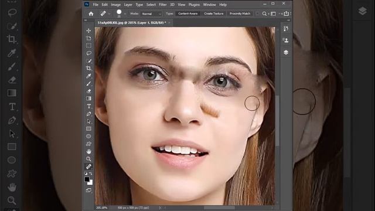Viewport: 375px width, 211px height.
Task: Set healing type to Content-Aware
Action: click(188, 13)
